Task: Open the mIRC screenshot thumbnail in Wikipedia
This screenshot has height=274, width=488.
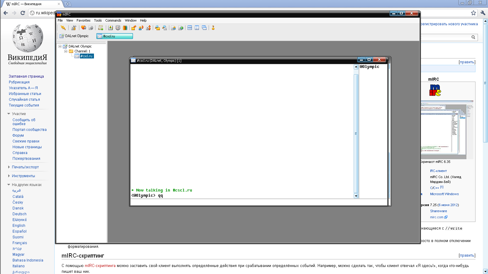Action: tap(447, 129)
